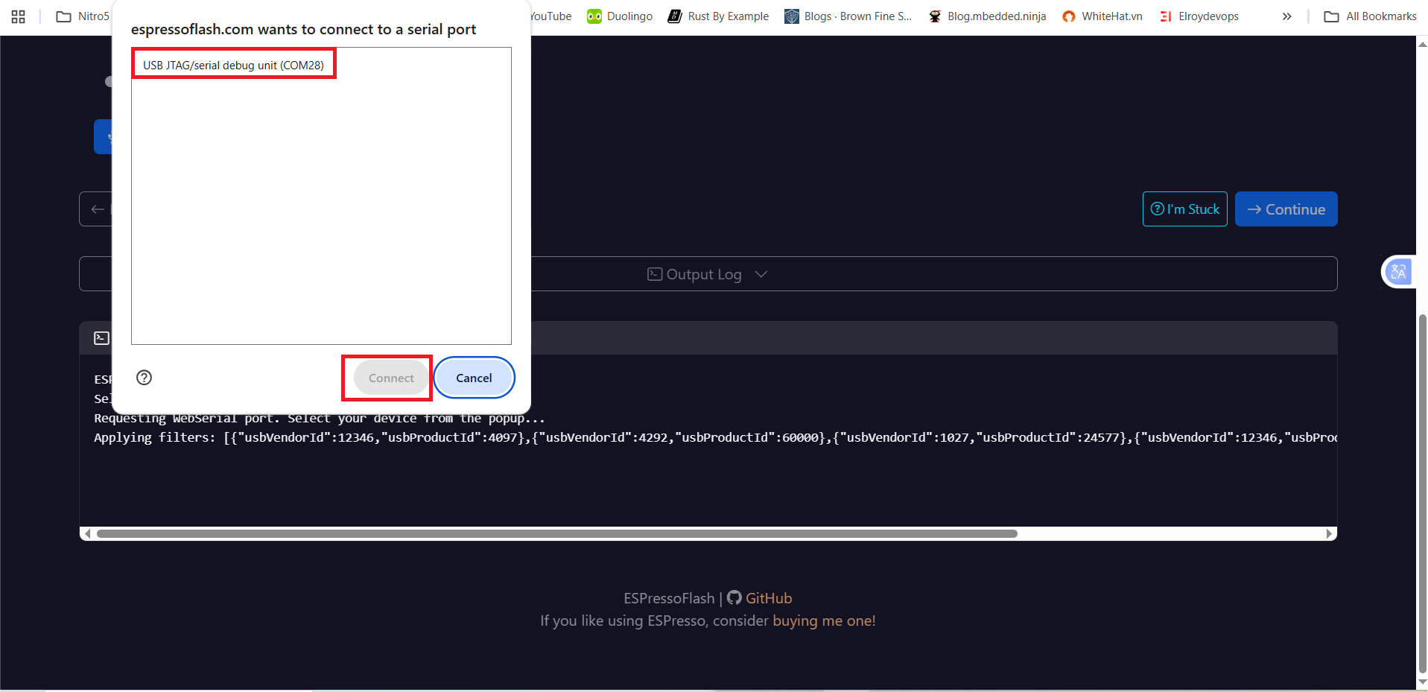Open the Blog.mbedded.ninja bookmark
The height and width of the screenshot is (692, 1428).
coord(988,16)
